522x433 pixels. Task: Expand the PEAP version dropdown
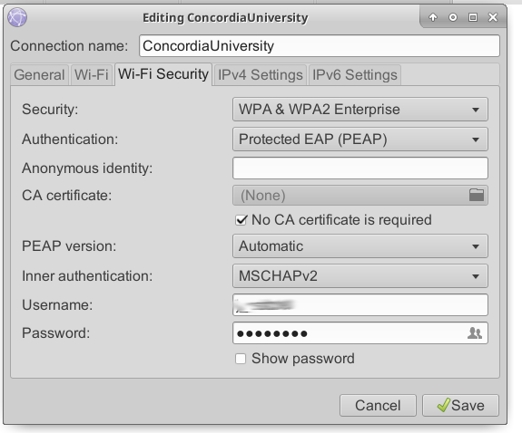(360, 246)
